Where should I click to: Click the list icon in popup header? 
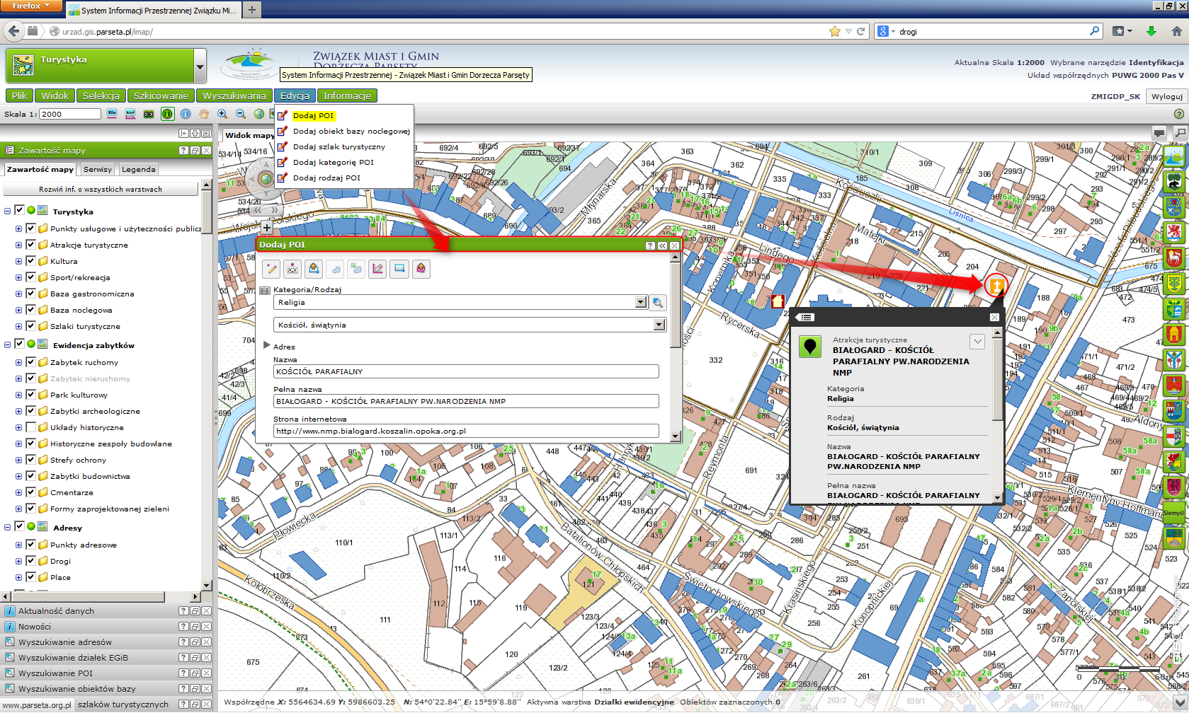pyautogui.click(x=807, y=318)
